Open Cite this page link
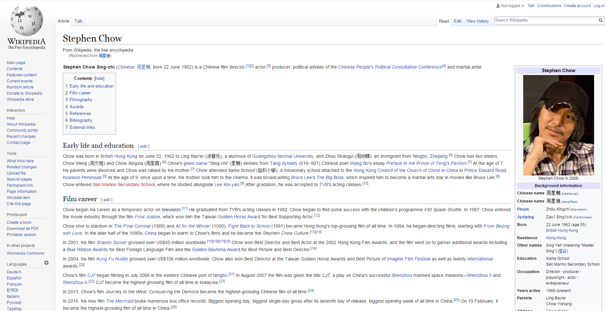 pos(19,204)
